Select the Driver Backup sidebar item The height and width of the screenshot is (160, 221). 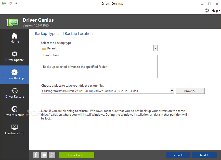pos(15,75)
